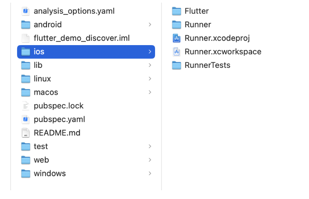Click the windows folder chevron arrow

tap(150, 174)
